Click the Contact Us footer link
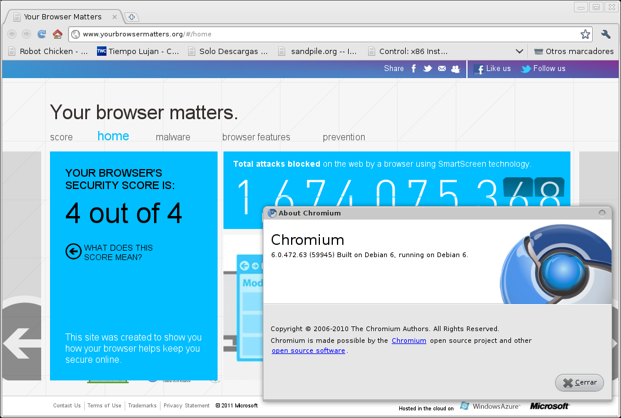The width and height of the screenshot is (621, 418). coord(67,406)
